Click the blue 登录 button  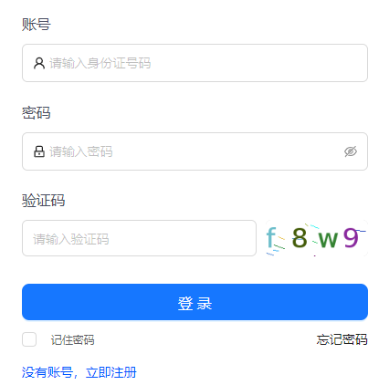pyautogui.click(x=194, y=302)
